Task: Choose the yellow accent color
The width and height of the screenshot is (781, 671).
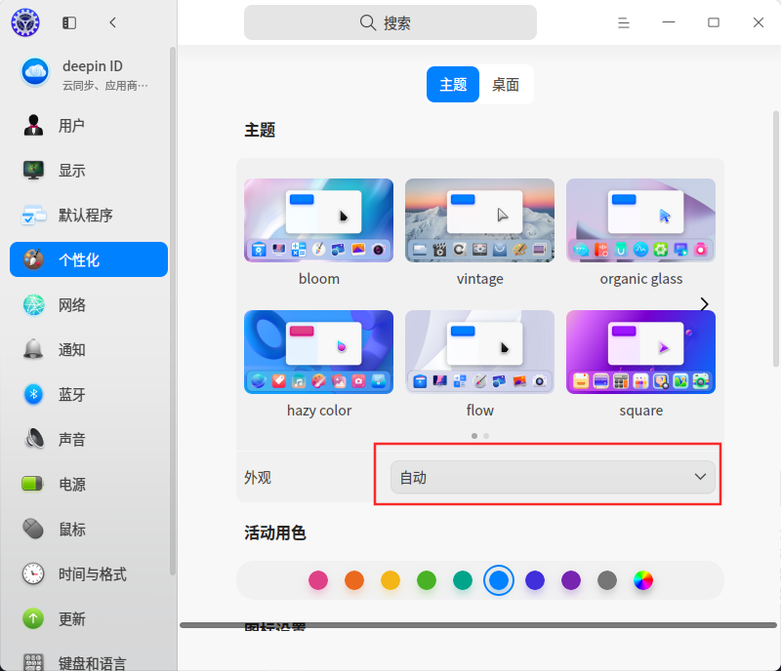Action: (390, 580)
